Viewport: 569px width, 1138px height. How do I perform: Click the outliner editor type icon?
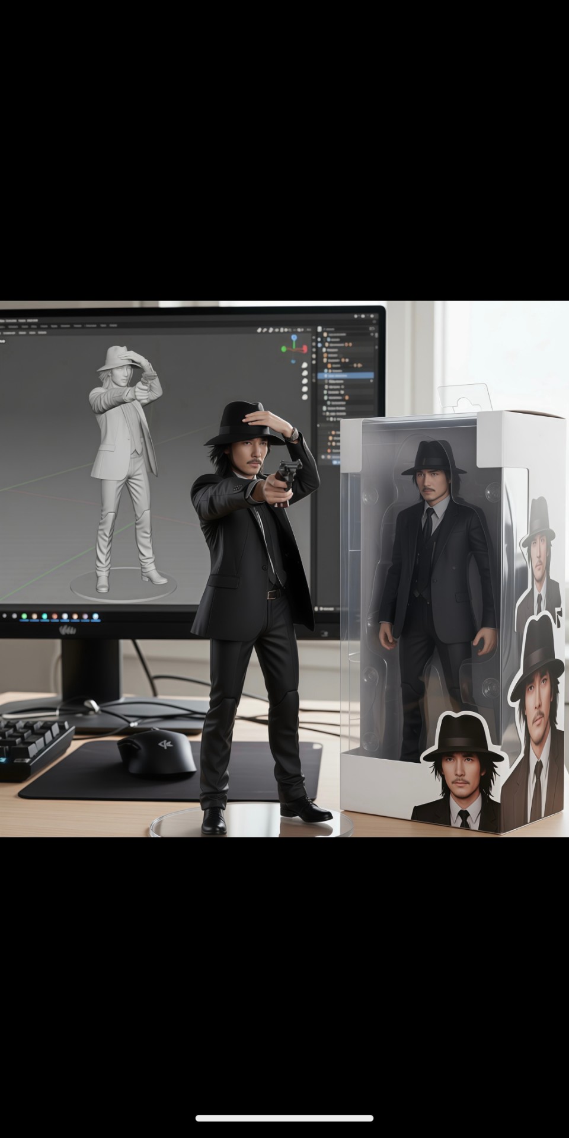pyautogui.click(x=319, y=328)
